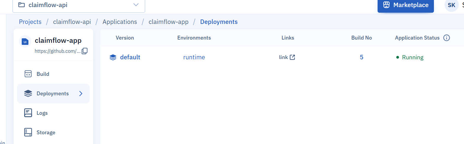
Task: Click the Application Status info icon
Action: click(x=447, y=38)
